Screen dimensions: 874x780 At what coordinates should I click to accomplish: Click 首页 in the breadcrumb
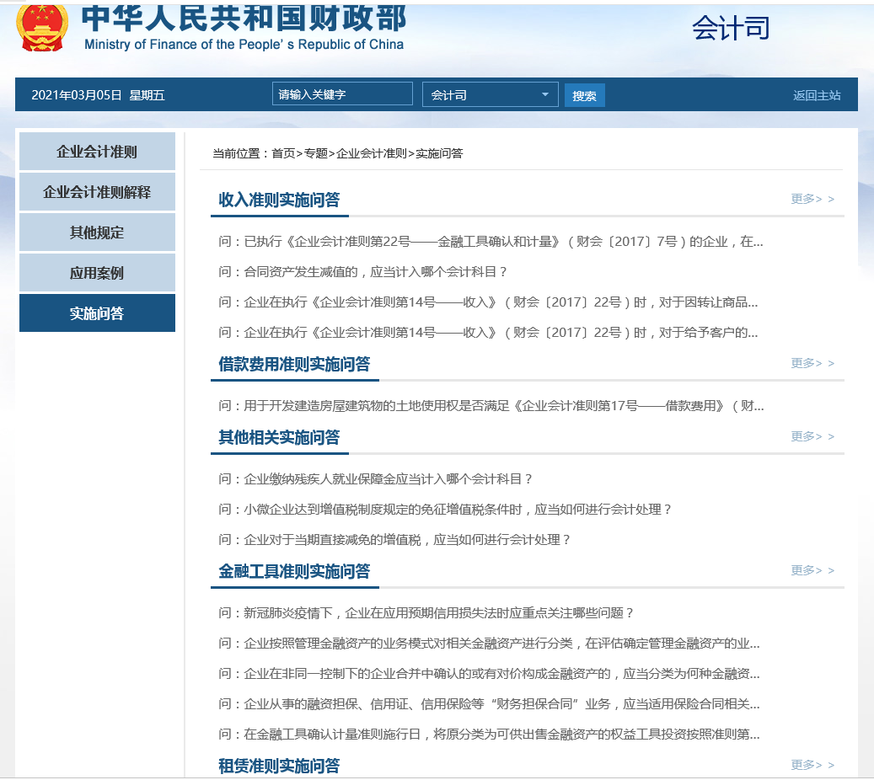pos(283,153)
